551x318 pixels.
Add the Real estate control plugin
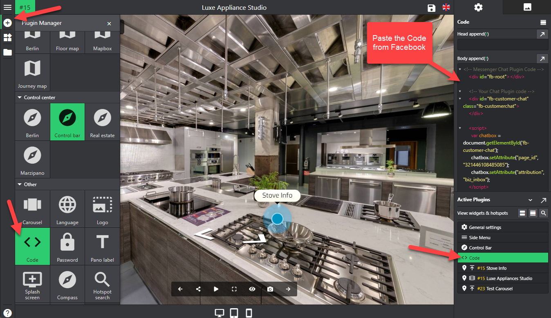(x=102, y=122)
